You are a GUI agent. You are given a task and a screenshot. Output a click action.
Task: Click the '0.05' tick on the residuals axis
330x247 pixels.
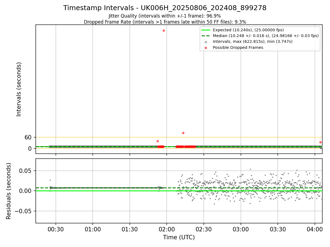point(26,171)
